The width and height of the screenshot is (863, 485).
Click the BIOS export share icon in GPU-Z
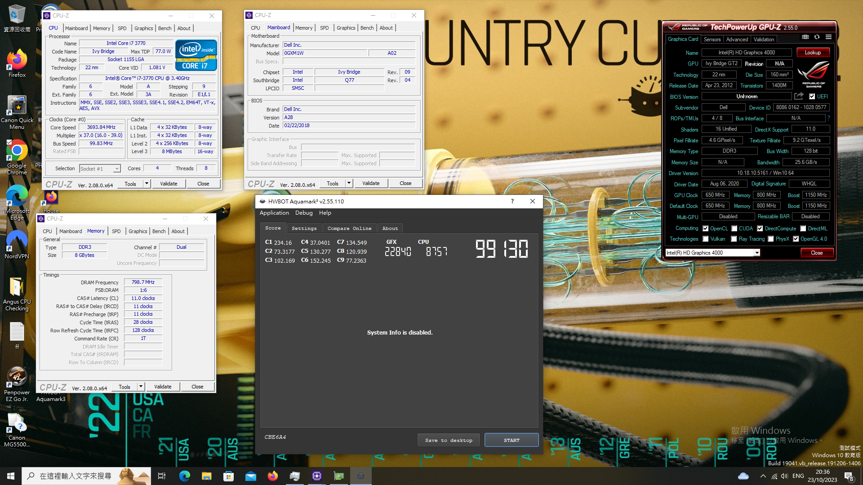(x=799, y=96)
